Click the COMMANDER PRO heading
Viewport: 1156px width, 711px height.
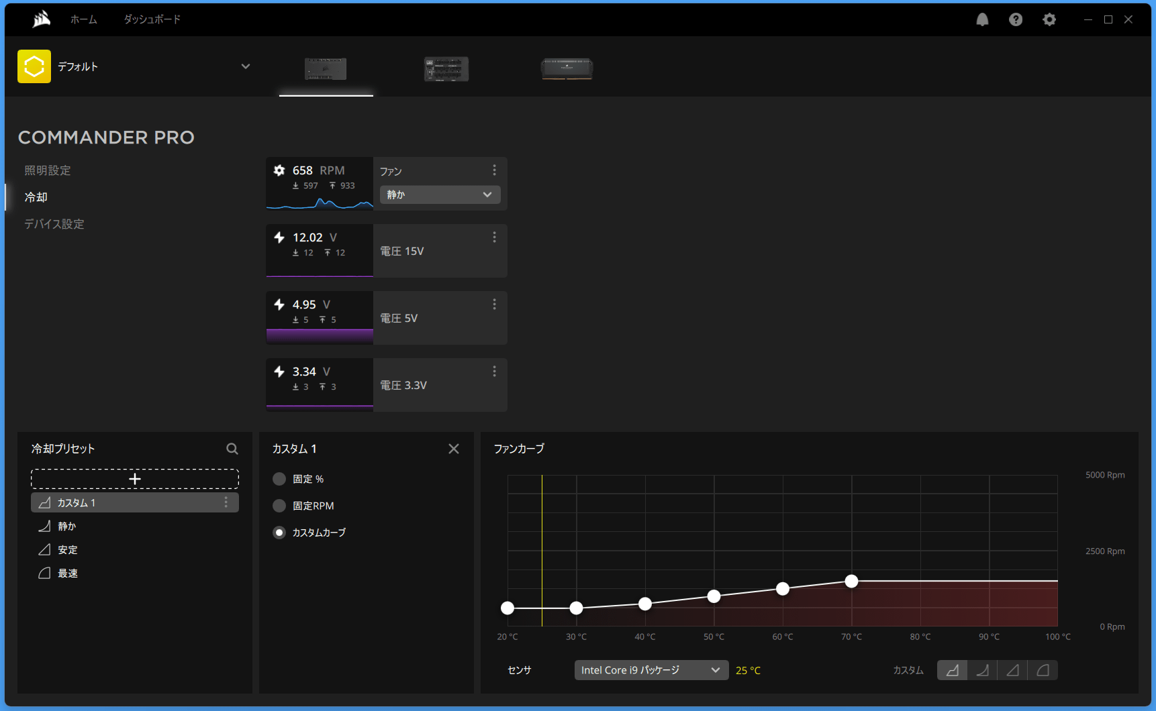click(106, 138)
